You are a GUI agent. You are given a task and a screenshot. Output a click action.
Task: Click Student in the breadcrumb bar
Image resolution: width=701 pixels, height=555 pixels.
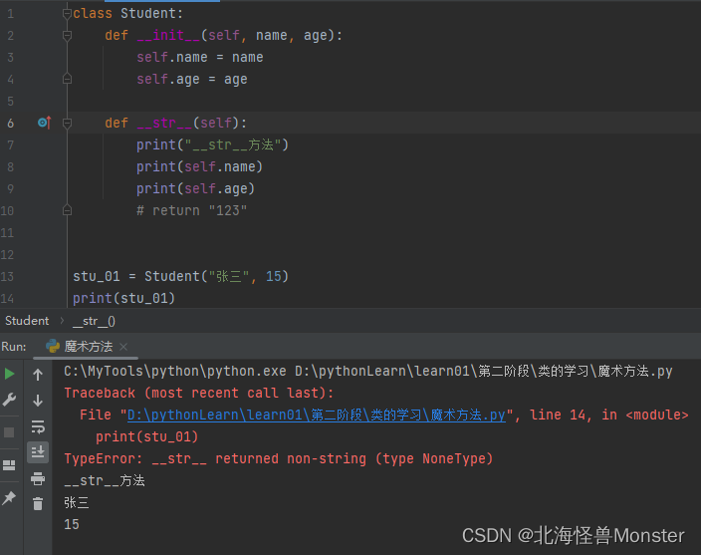tap(27, 321)
